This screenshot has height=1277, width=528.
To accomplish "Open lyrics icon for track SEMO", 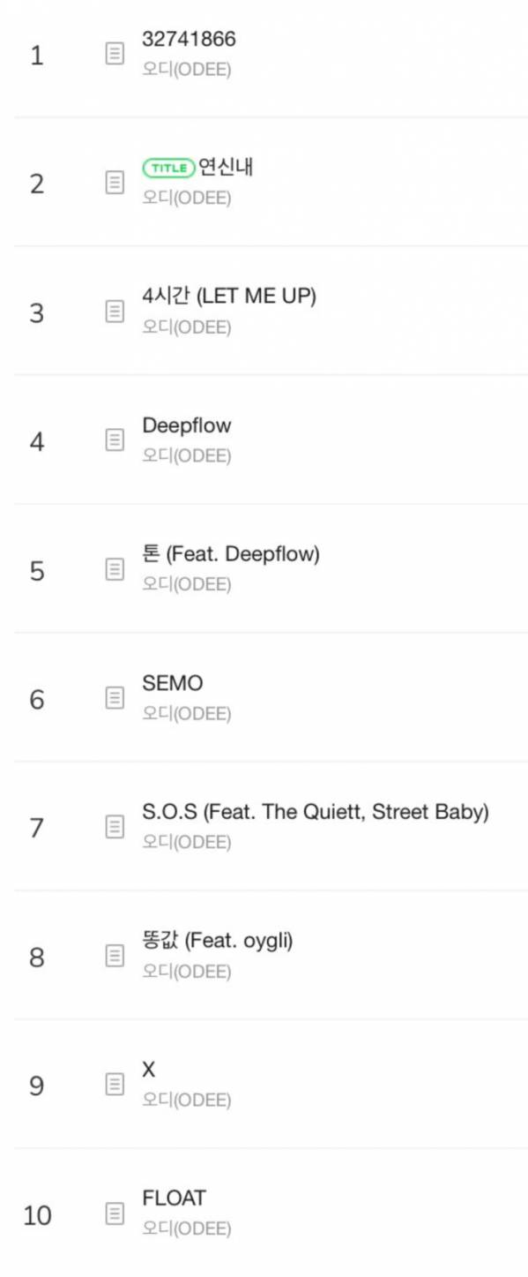I will tap(115, 699).
